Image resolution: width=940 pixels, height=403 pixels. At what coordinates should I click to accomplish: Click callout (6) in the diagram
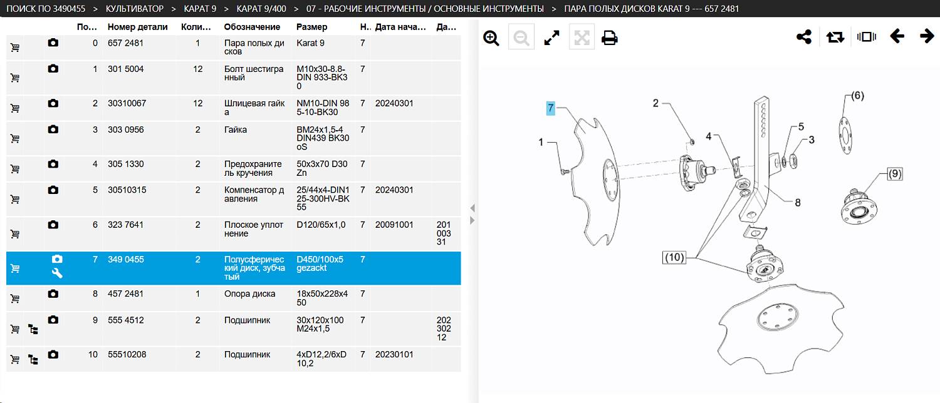pos(857,96)
